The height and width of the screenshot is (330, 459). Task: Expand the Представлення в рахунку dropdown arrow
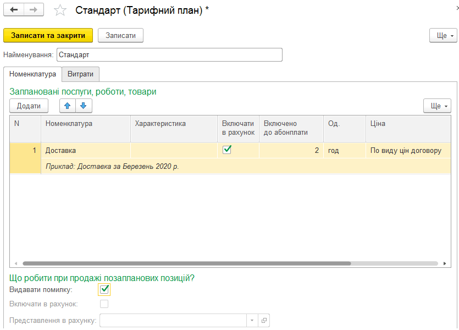coord(252,320)
